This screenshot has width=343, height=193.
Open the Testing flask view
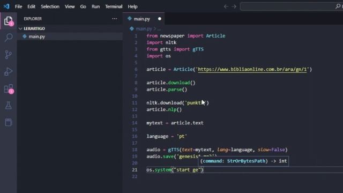[x=9, y=106]
